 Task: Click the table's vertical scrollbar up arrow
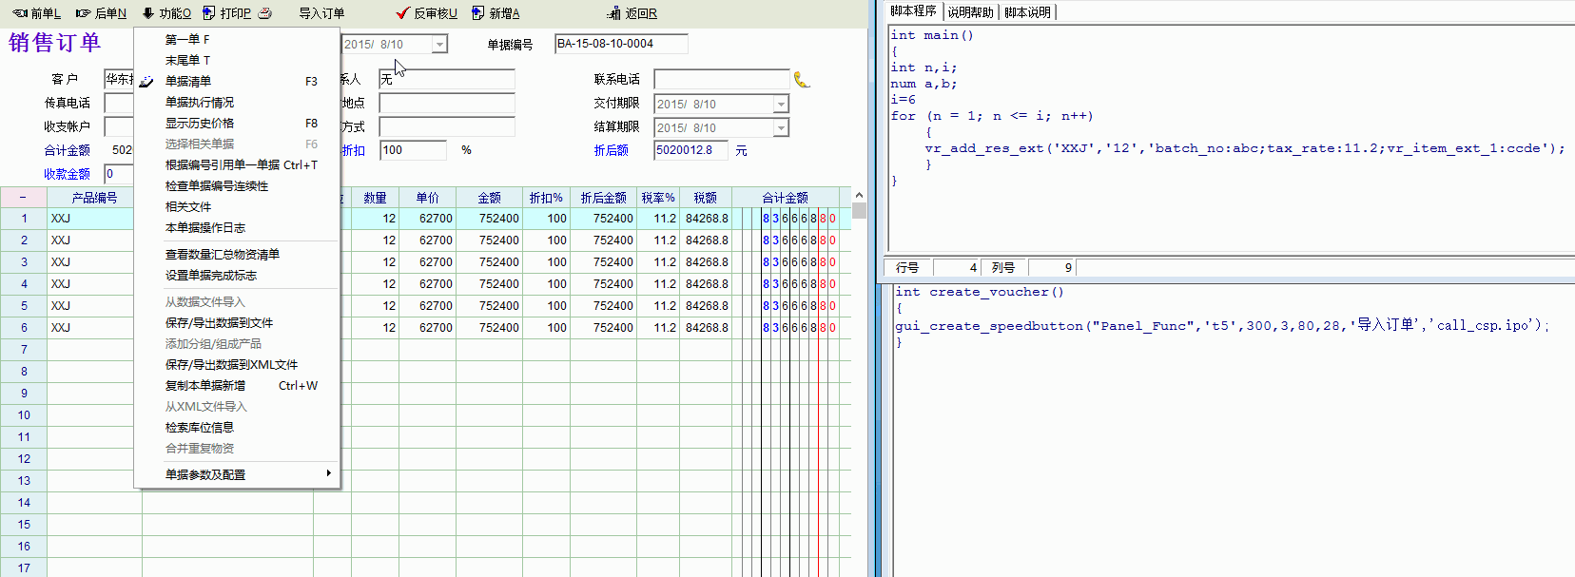(859, 195)
